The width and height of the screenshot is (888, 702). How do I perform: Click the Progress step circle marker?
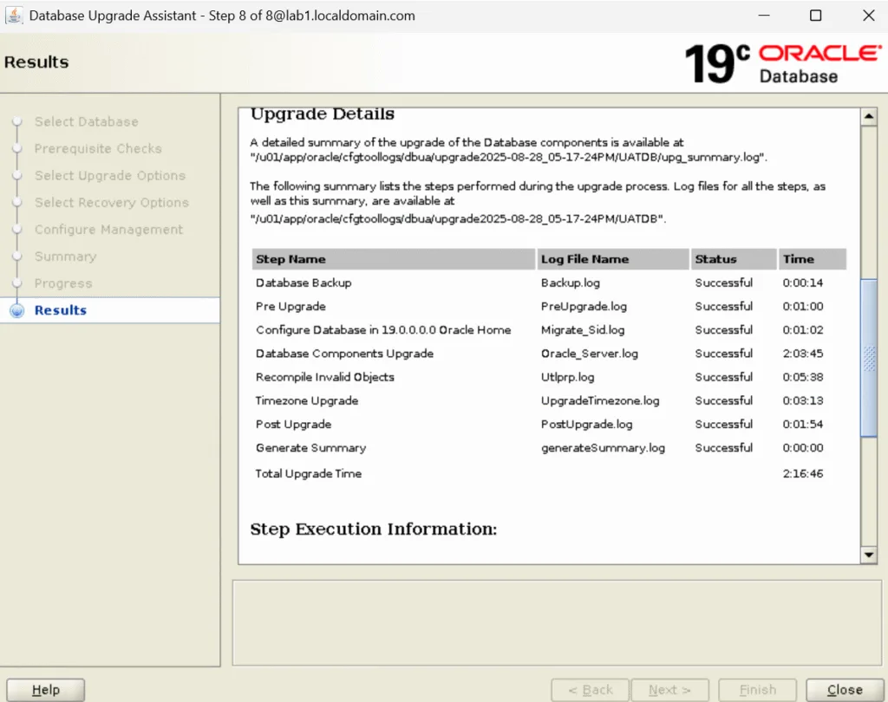(x=17, y=283)
